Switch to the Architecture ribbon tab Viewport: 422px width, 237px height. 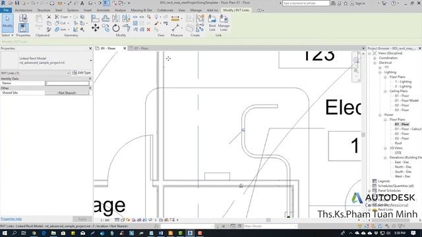click(x=24, y=11)
